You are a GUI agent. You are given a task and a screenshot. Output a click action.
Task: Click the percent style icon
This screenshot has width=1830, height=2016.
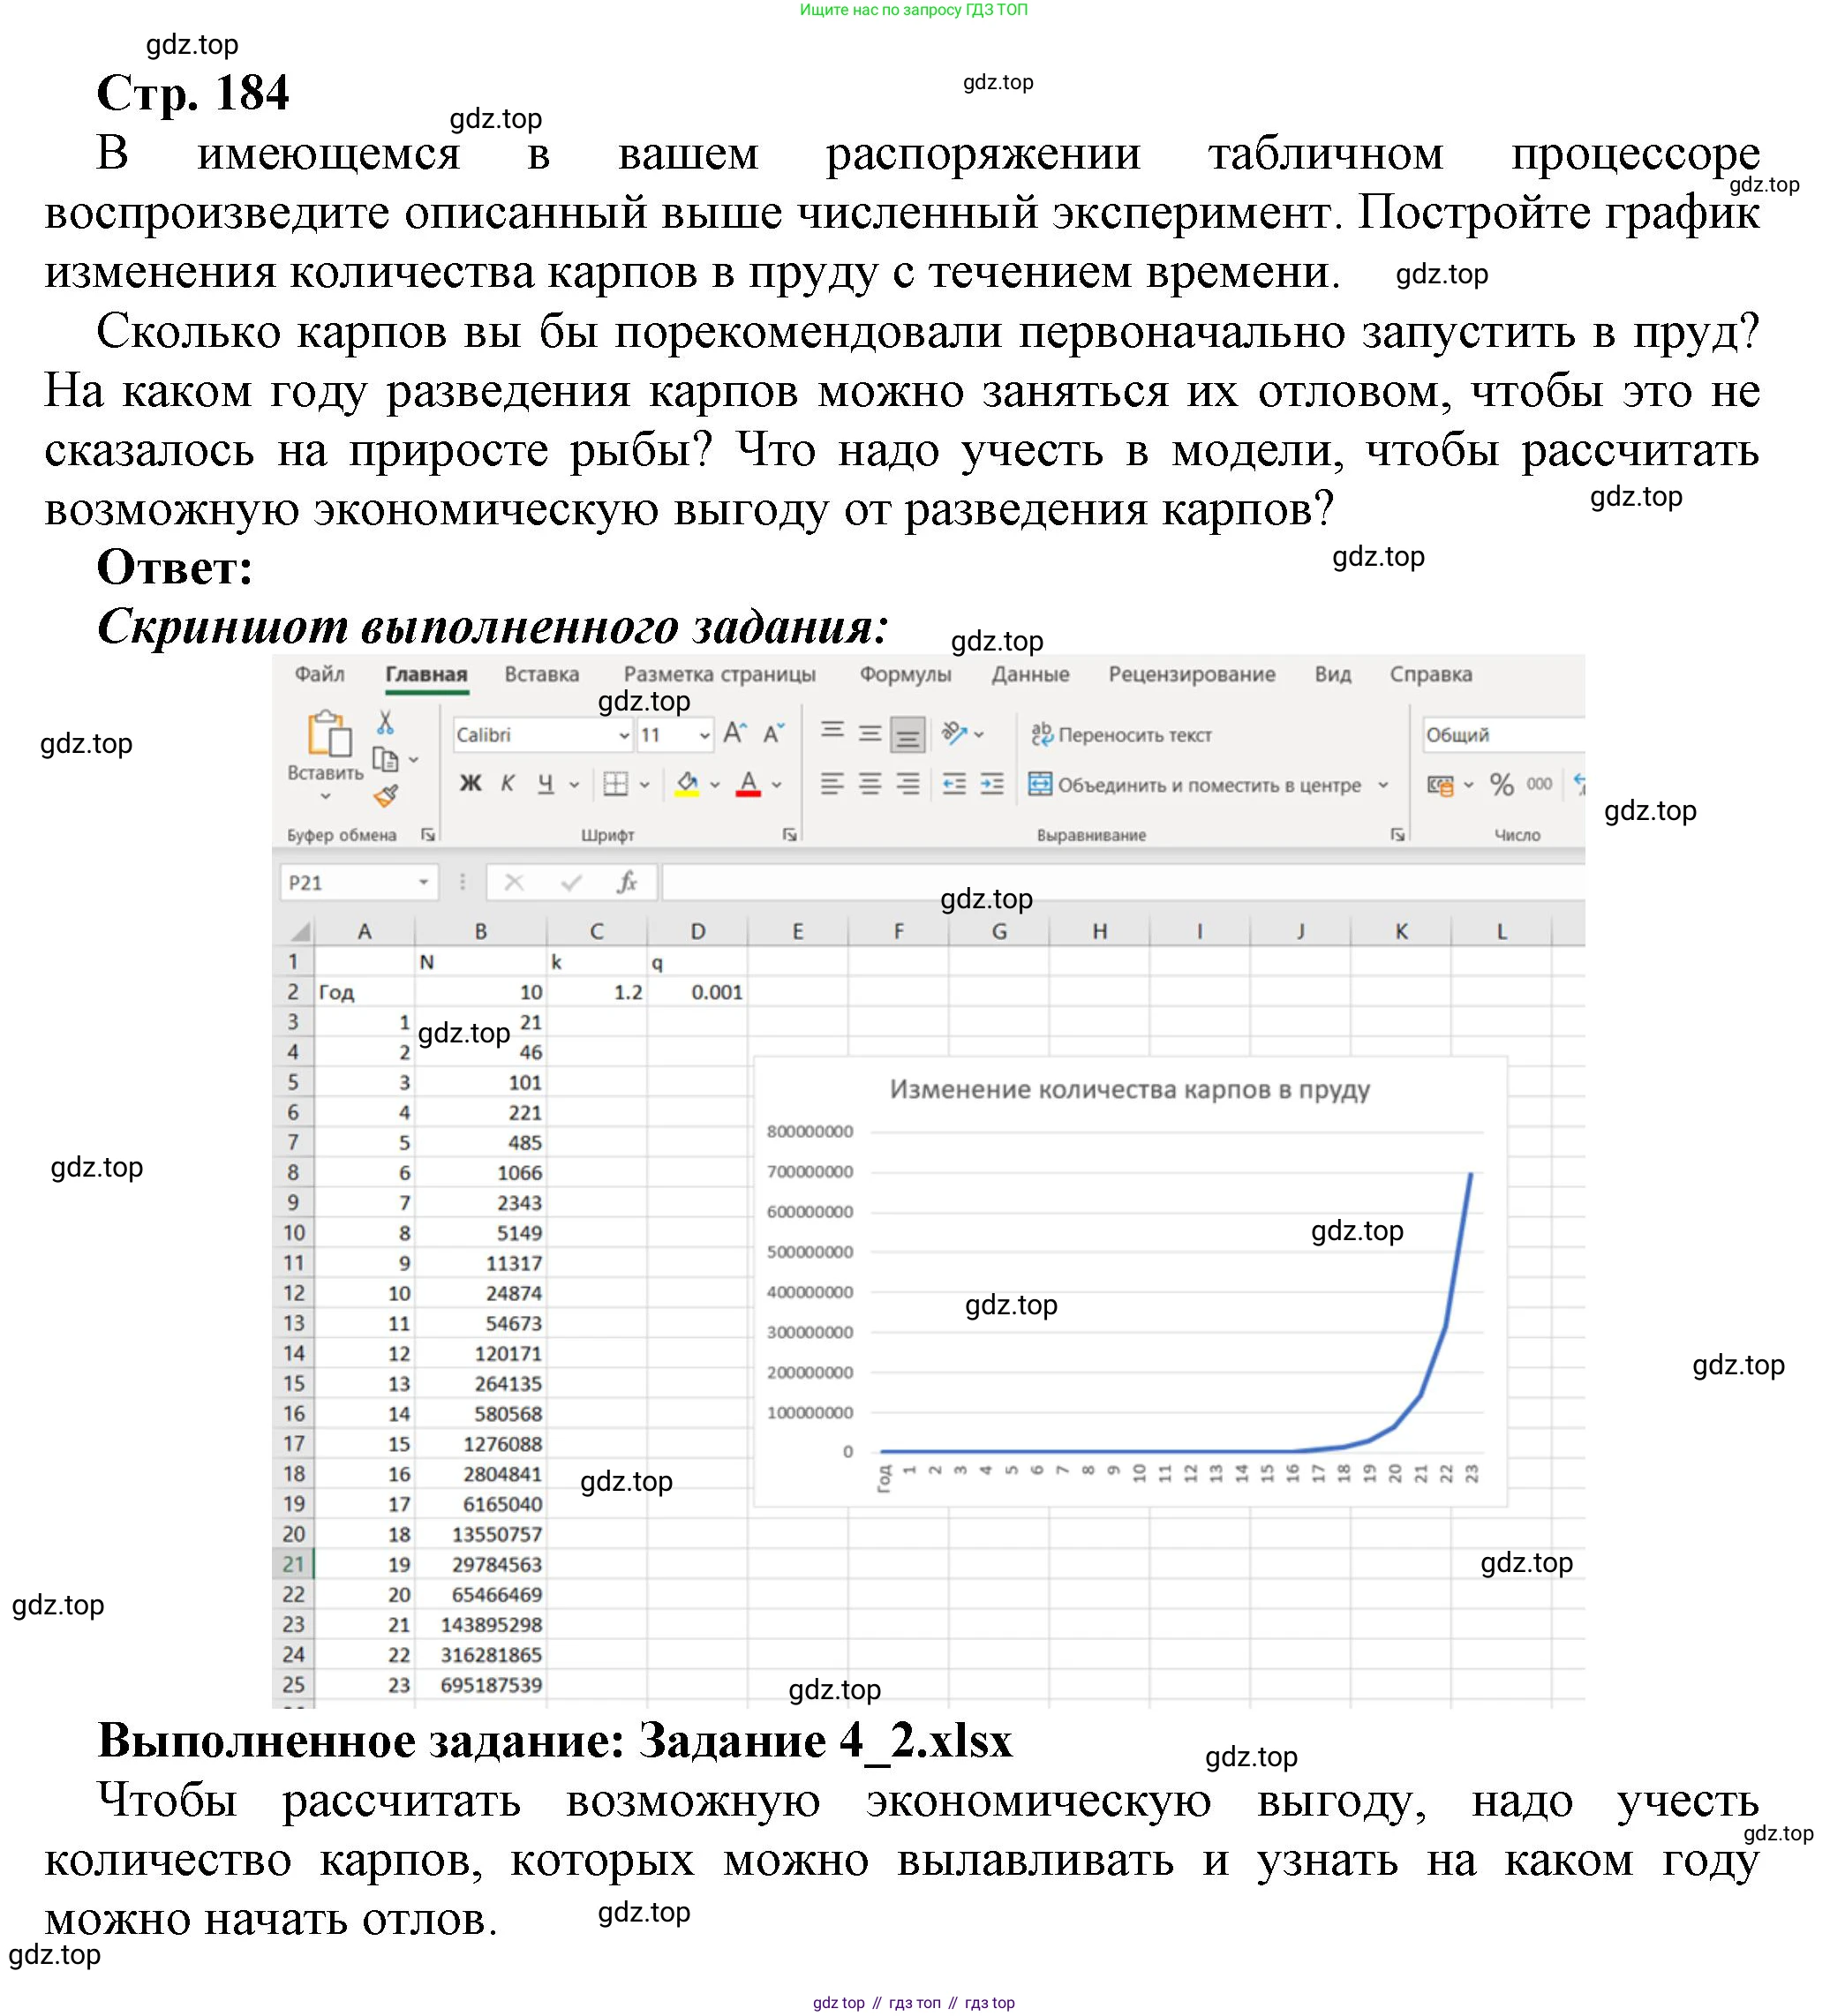pyautogui.click(x=1501, y=785)
